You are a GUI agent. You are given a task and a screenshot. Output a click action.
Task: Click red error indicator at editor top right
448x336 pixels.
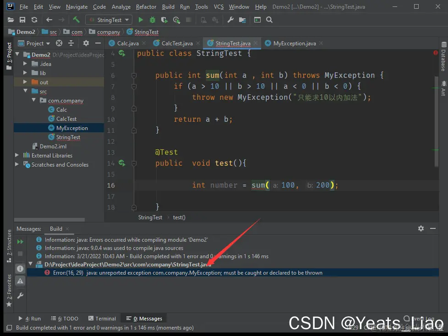[436, 53]
